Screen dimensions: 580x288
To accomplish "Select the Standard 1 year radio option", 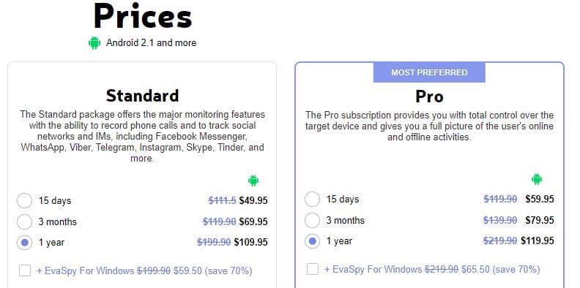I will 24,243.
